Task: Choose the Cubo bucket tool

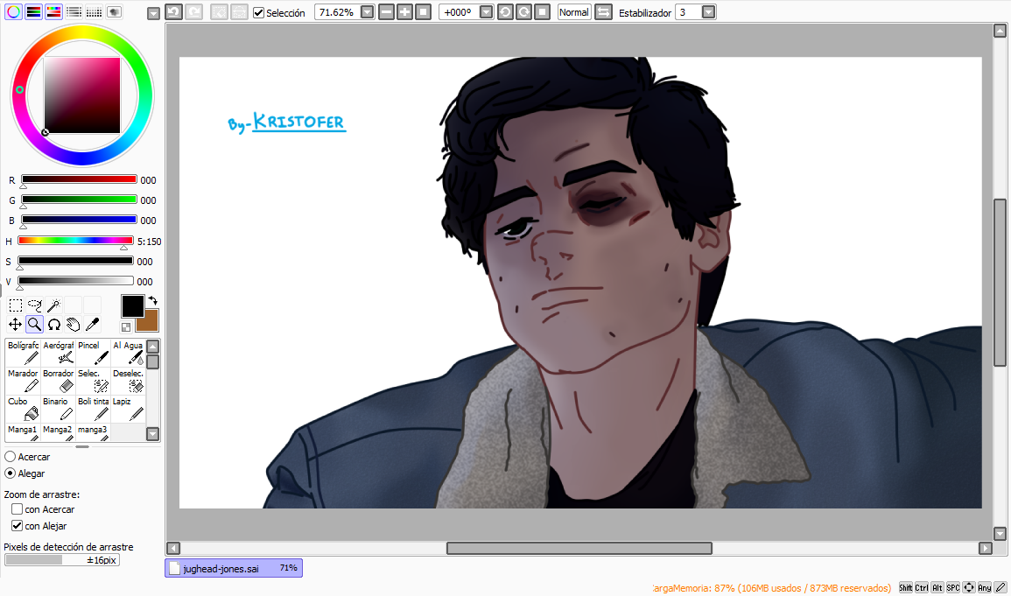Action: [x=24, y=409]
